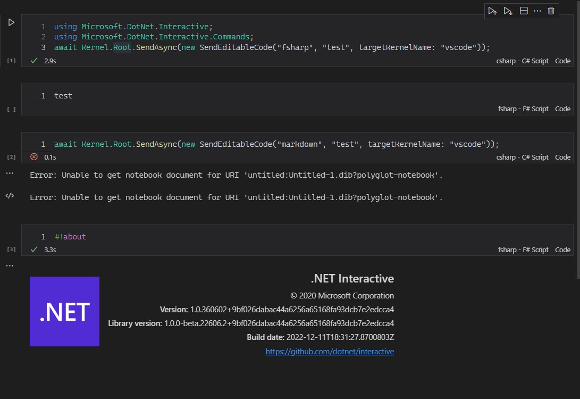This screenshot has height=399, width=580.
Task: Open more cell actions from the toolbar ellipsis
Action: click(537, 11)
